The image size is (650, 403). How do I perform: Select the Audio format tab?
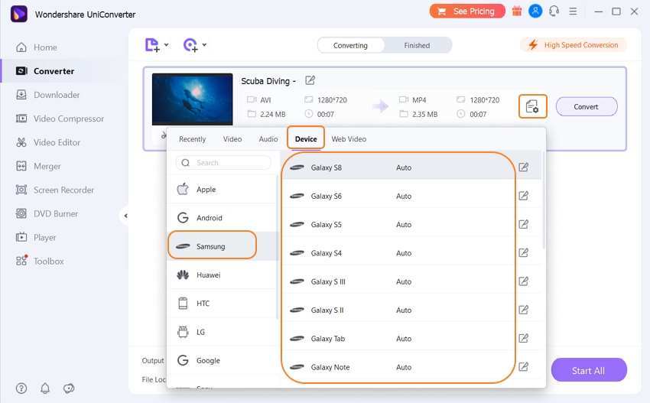[268, 139]
